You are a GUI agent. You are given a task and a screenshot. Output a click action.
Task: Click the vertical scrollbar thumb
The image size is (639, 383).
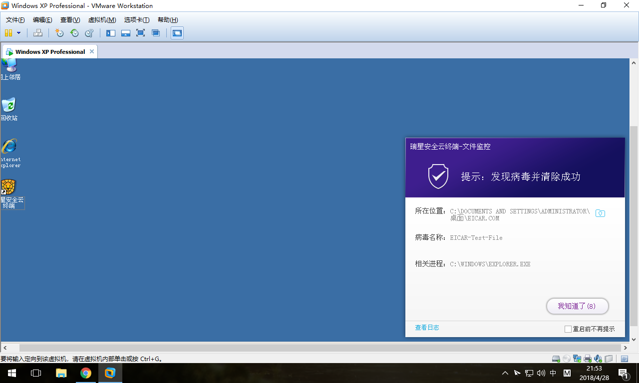[634, 225]
